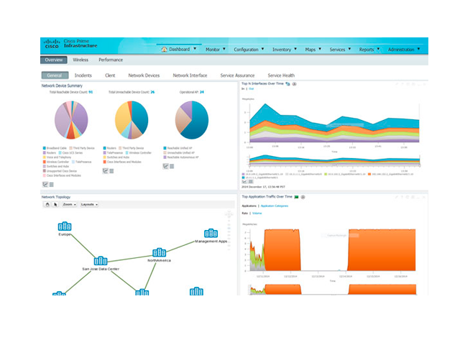The height and width of the screenshot is (345, 460).
Task: Open the Service Health sub-tab
Action: tap(281, 75)
